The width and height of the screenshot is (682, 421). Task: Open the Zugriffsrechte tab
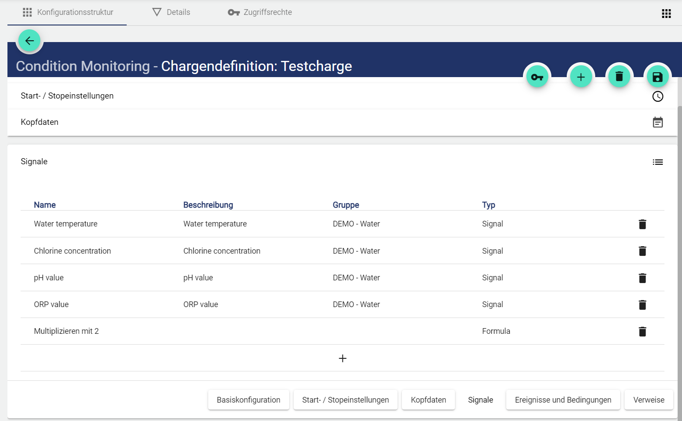click(260, 12)
